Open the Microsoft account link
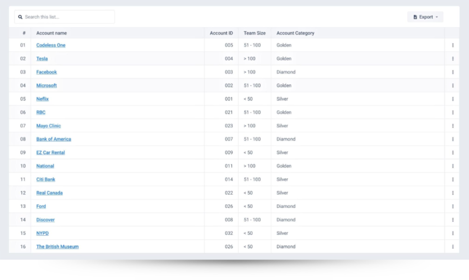 coord(46,85)
